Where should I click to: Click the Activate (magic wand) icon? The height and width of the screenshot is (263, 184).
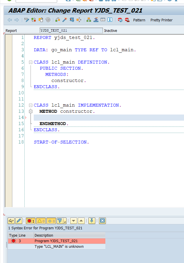pos(65,20)
